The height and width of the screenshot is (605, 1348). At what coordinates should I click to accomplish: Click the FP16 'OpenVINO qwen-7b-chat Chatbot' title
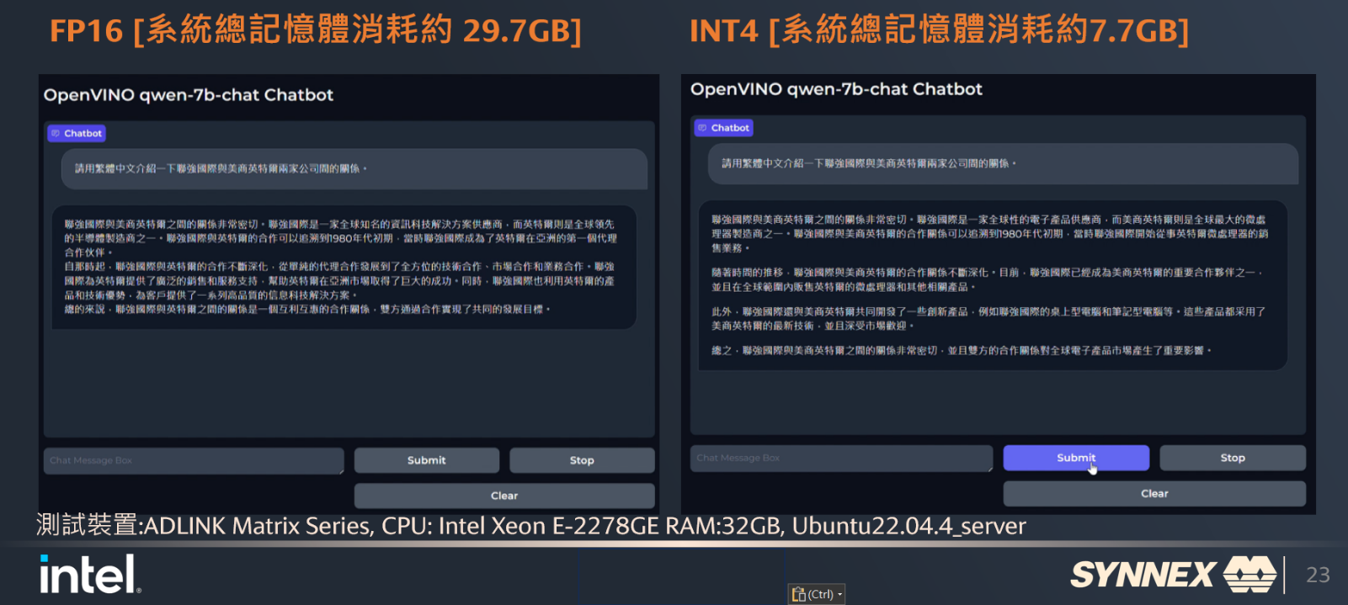click(189, 95)
